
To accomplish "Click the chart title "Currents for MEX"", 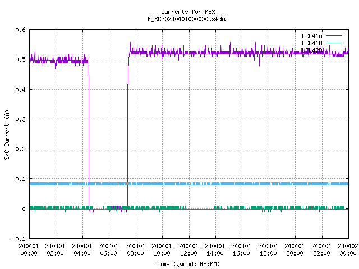I will coord(188,12).
